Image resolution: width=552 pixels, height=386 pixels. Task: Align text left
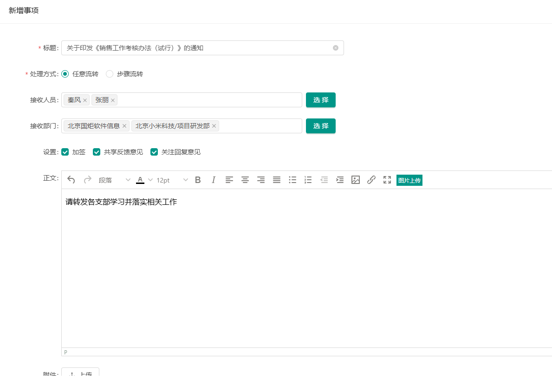(x=229, y=180)
